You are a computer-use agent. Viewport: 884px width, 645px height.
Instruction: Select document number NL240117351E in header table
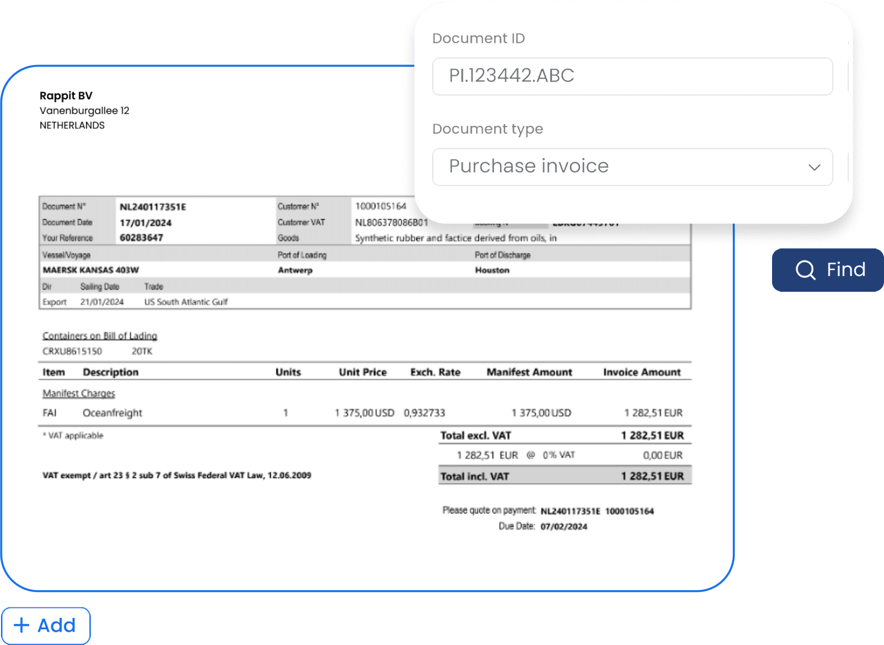(x=153, y=207)
